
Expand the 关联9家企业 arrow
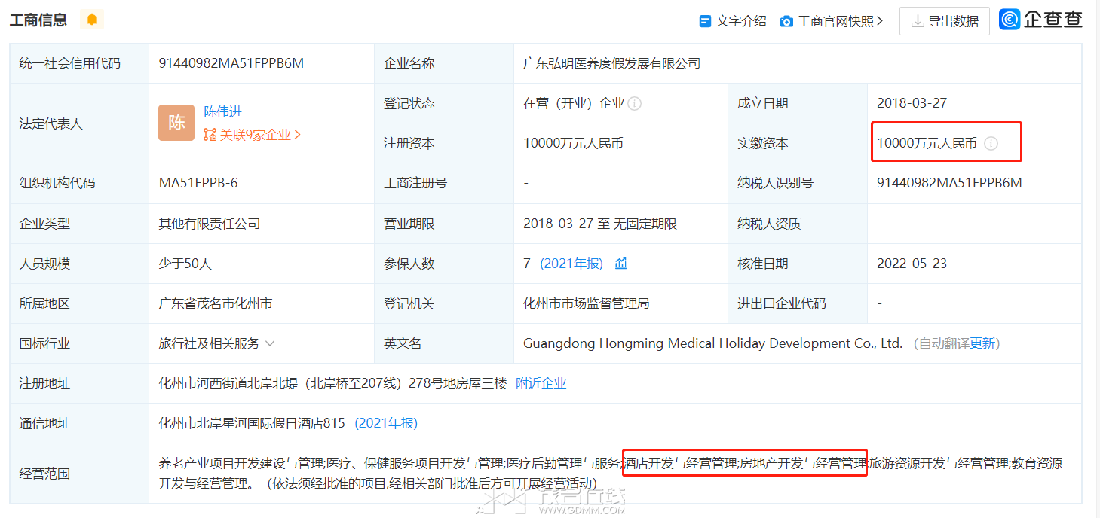pyautogui.click(x=297, y=135)
